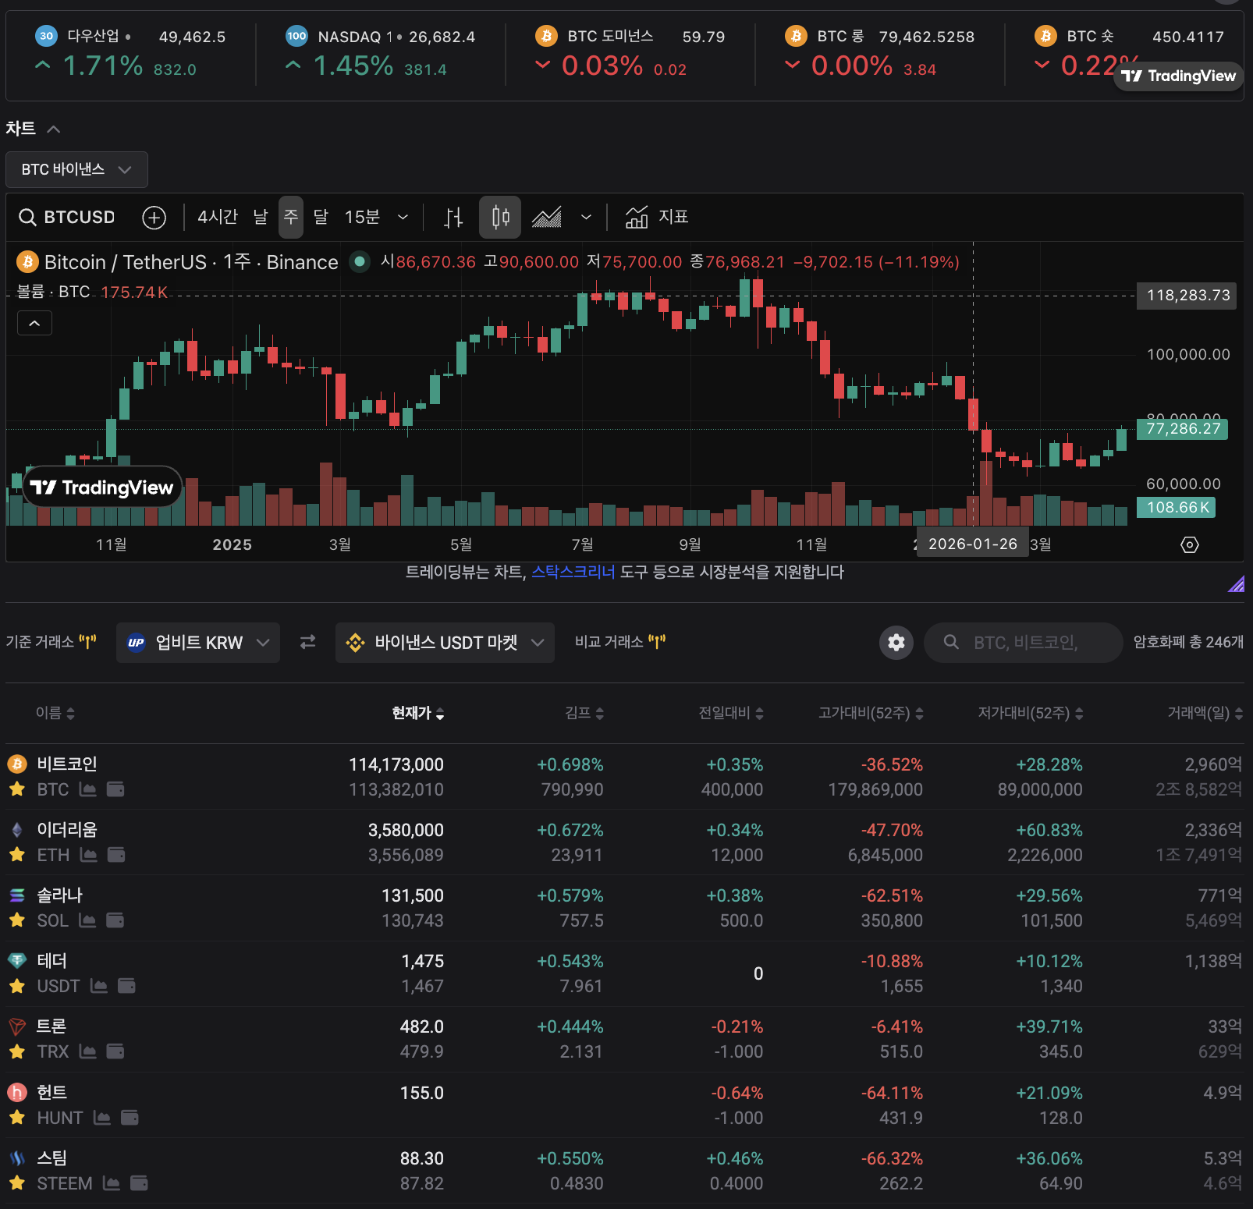Select the 15분 timeframe
The image size is (1253, 1209).
(362, 217)
